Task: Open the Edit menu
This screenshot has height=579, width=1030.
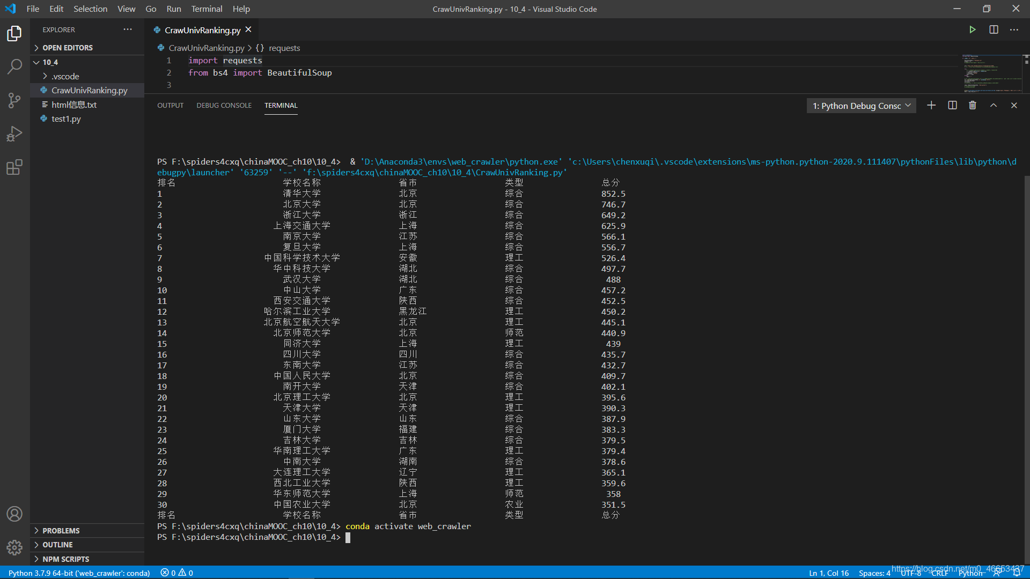Action: tap(56, 9)
